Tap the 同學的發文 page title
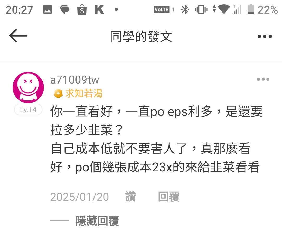 pyautogui.click(x=141, y=37)
